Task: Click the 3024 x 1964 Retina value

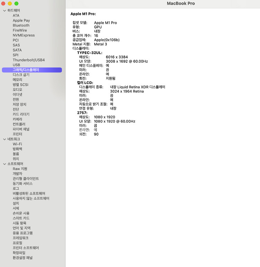Action: [x=127, y=91]
